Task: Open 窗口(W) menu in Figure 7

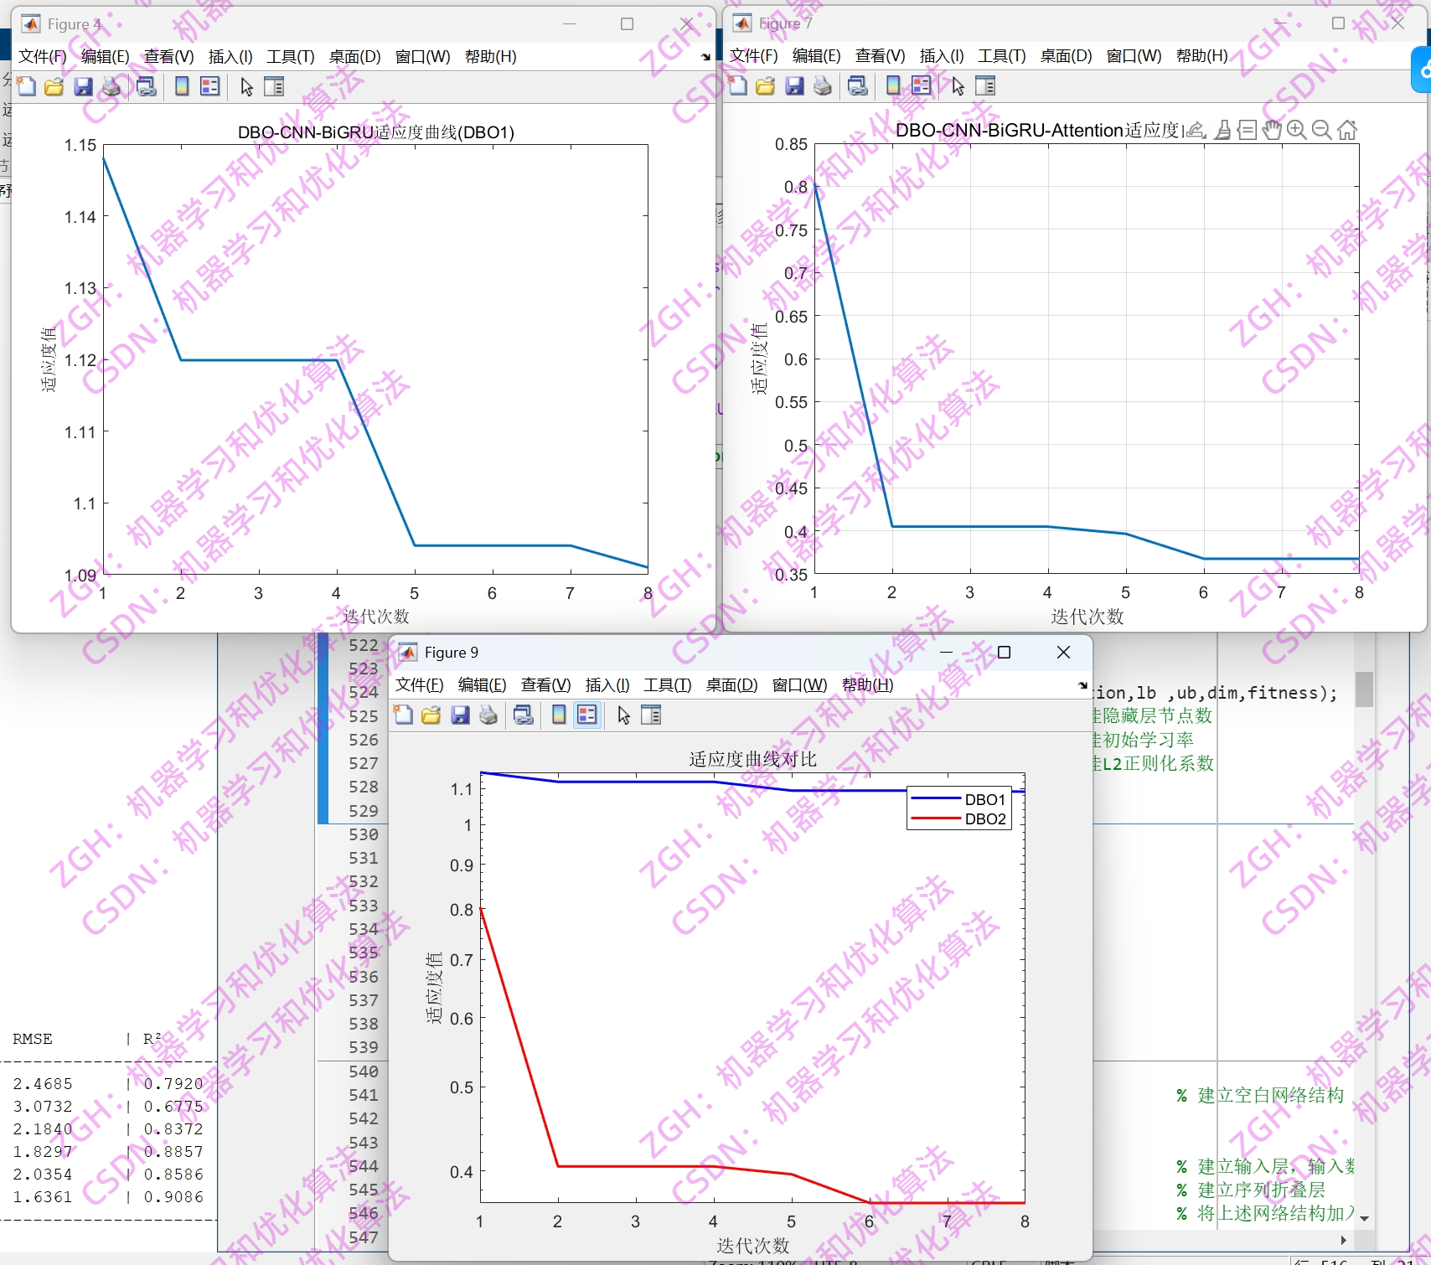Action: 1134,55
